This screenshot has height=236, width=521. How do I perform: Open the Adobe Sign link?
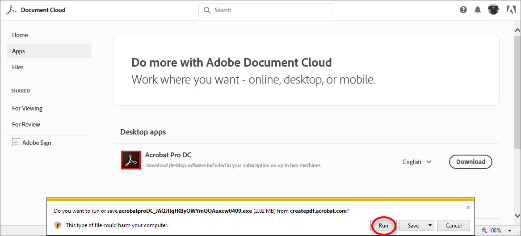[x=37, y=143]
